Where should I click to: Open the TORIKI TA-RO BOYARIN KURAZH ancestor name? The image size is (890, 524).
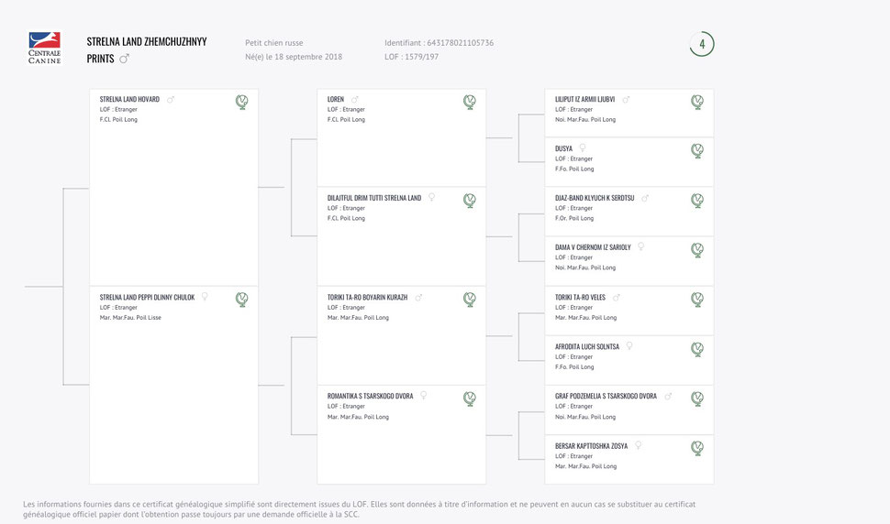[x=367, y=298]
